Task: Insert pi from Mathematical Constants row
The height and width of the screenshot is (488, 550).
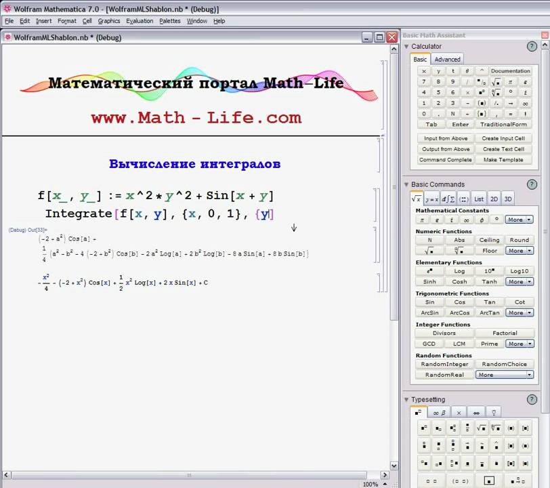Action: [x=423, y=220]
